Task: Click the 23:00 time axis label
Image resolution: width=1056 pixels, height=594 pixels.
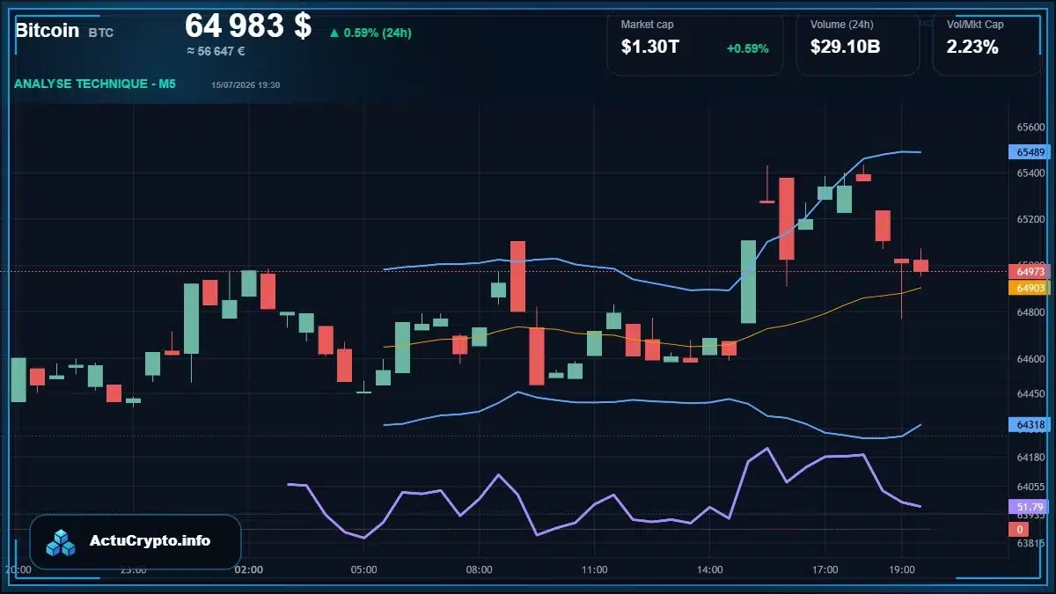Action: 134,569
